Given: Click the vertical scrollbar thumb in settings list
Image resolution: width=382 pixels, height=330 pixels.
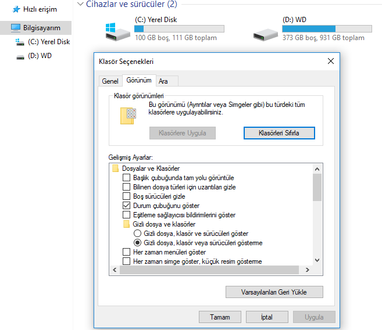Looking at the screenshot, I should [317, 188].
